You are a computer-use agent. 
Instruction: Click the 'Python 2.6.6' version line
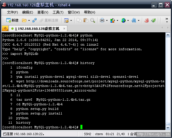point(50,40)
